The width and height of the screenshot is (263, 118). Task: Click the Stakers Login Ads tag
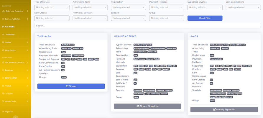158,48
